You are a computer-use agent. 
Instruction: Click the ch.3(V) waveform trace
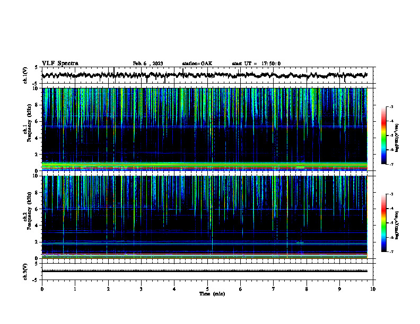pos(205,271)
